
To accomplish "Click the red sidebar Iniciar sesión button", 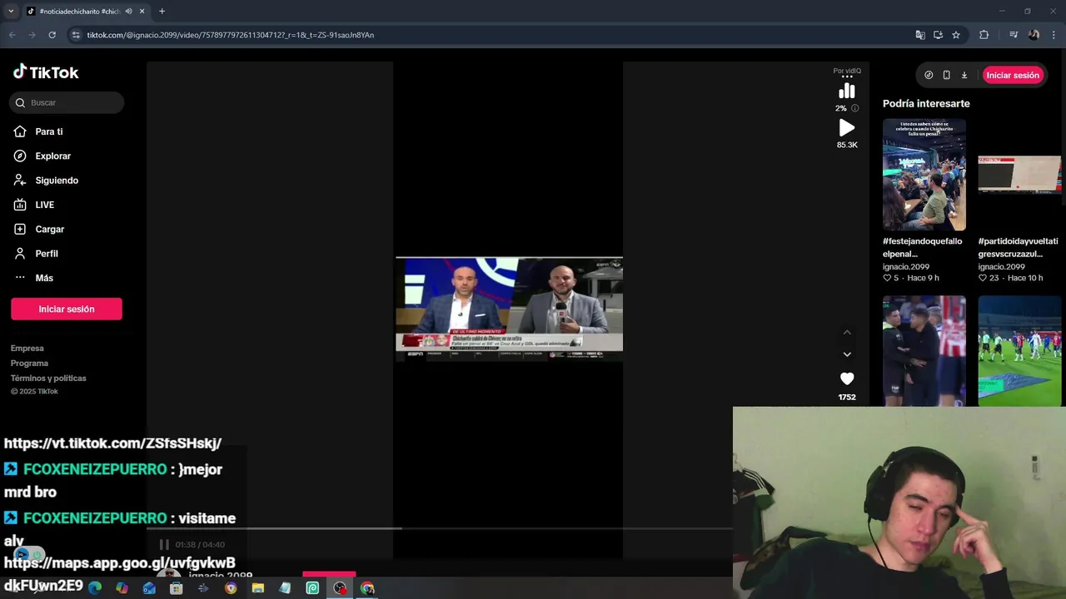I will coord(67,309).
